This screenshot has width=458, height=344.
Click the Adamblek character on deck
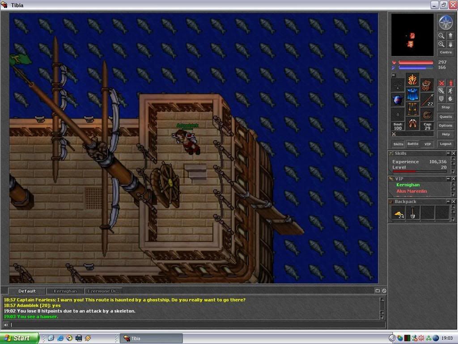[187, 141]
